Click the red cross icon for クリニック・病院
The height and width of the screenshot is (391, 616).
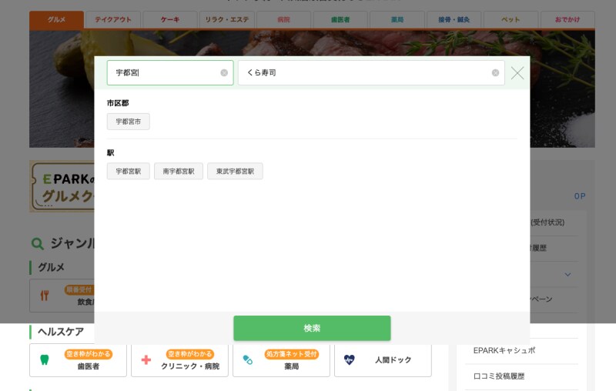coord(146,359)
